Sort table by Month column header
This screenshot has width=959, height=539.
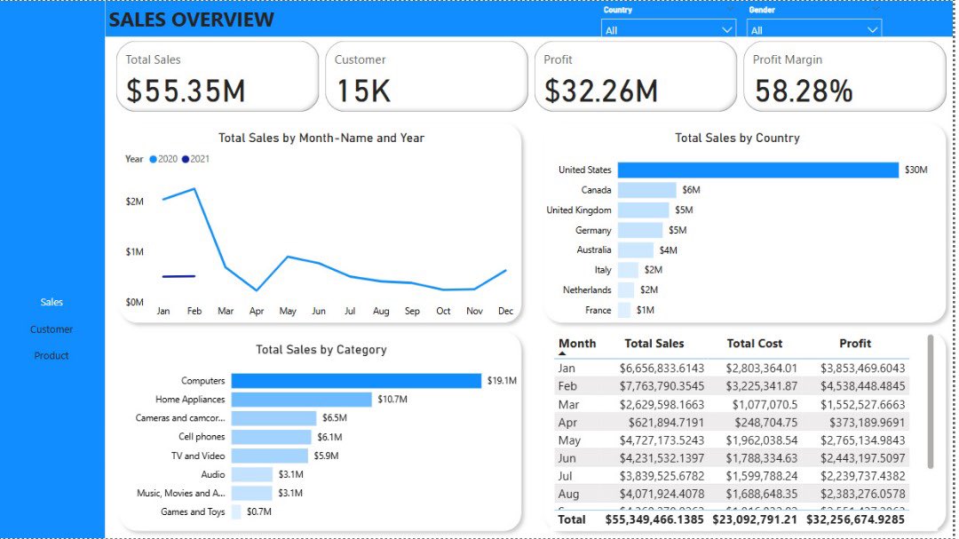point(577,344)
